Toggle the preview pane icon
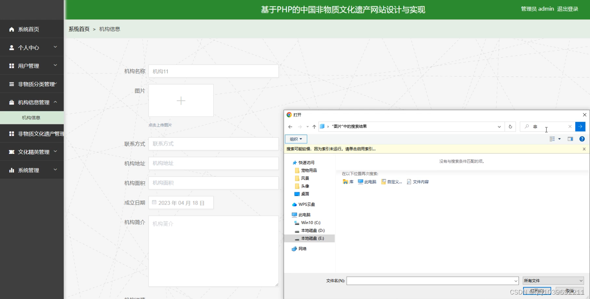 [570, 139]
